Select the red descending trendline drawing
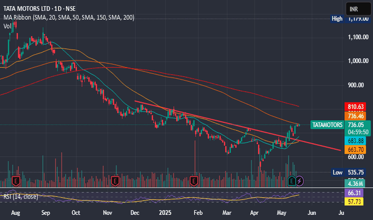The width and height of the screenshot is (373, 220). (x=238, y=126)
